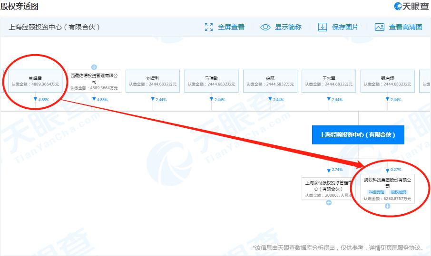431x256 pixels.
Task: Click the disclaimer text about 天眼查数据库
Action: coord(338,248)
